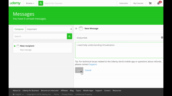Cancel the new message
The width and height of the screenshot is (172, 96).
(x=88, y=70)
